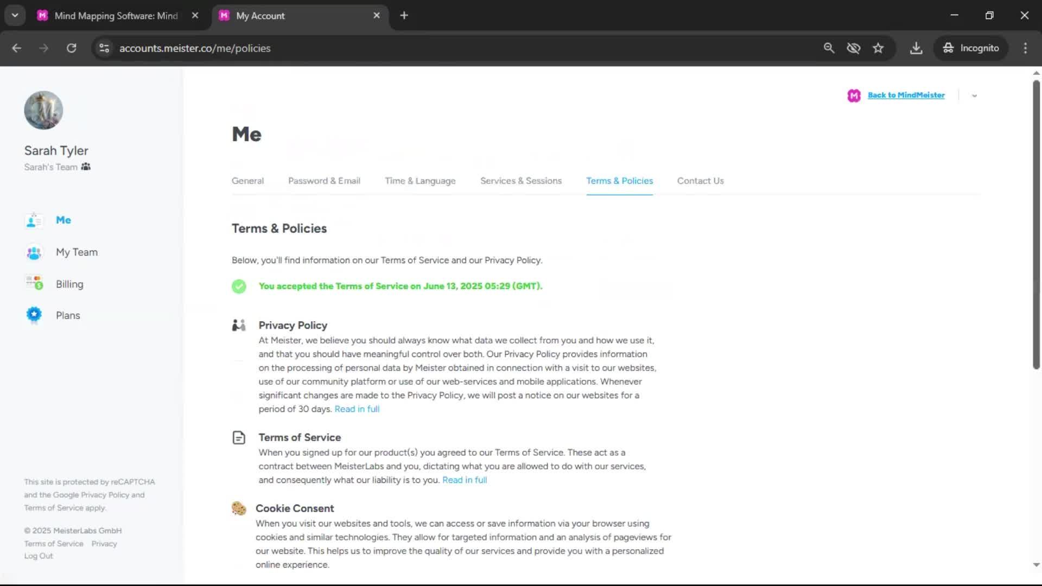This screenshot has height=586, width=1042.
Task: Open My Team sidebar item
Action: point(77,252)
